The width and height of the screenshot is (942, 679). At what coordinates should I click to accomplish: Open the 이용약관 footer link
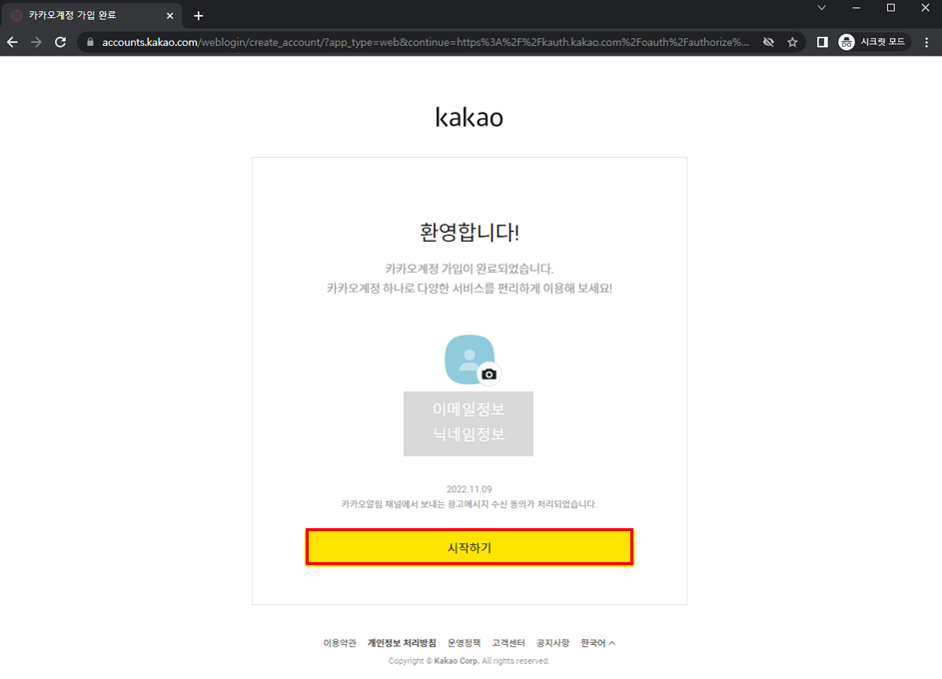click(340, 643)
